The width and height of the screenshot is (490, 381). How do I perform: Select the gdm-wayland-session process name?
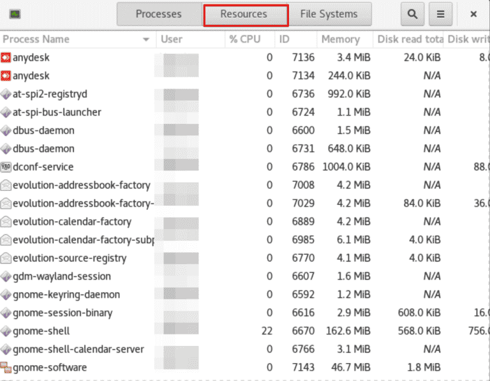62,276
